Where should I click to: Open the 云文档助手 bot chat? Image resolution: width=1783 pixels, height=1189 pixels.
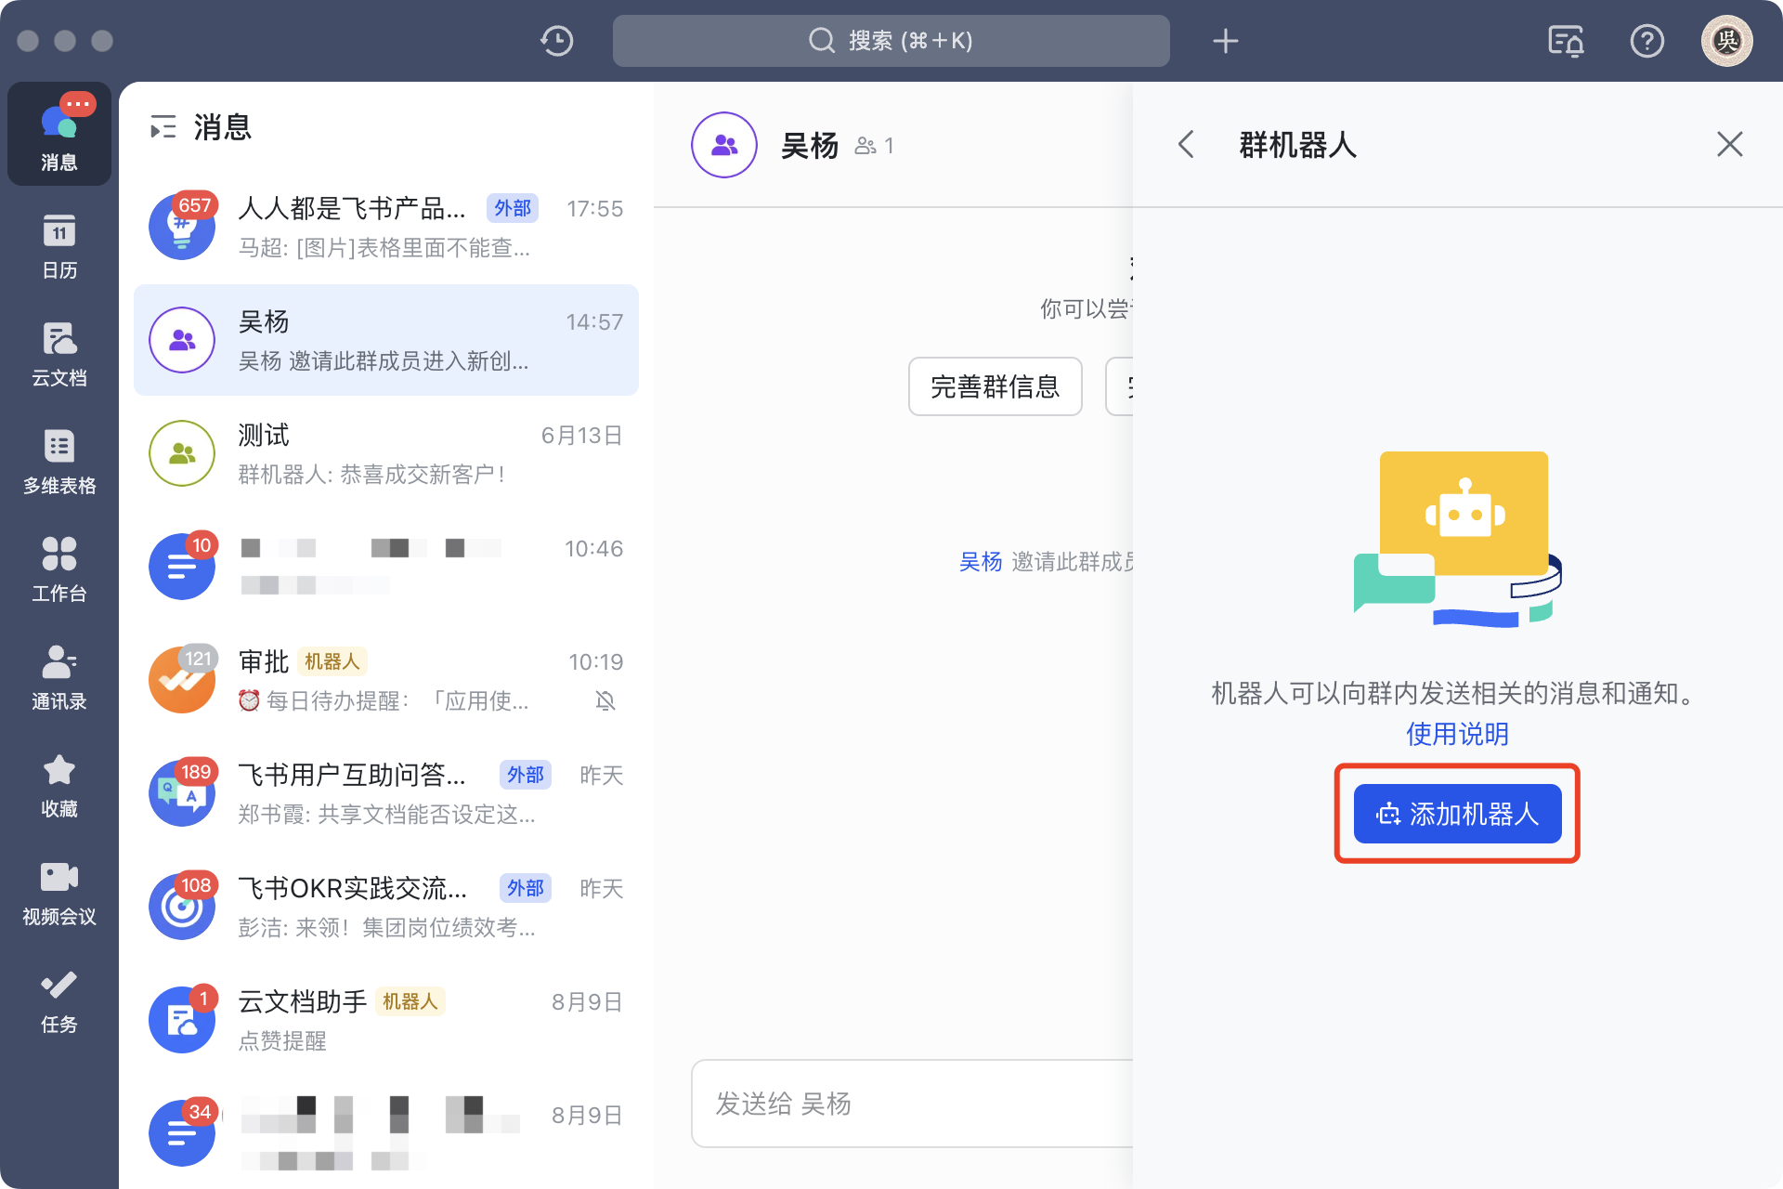coord(386,1020)
